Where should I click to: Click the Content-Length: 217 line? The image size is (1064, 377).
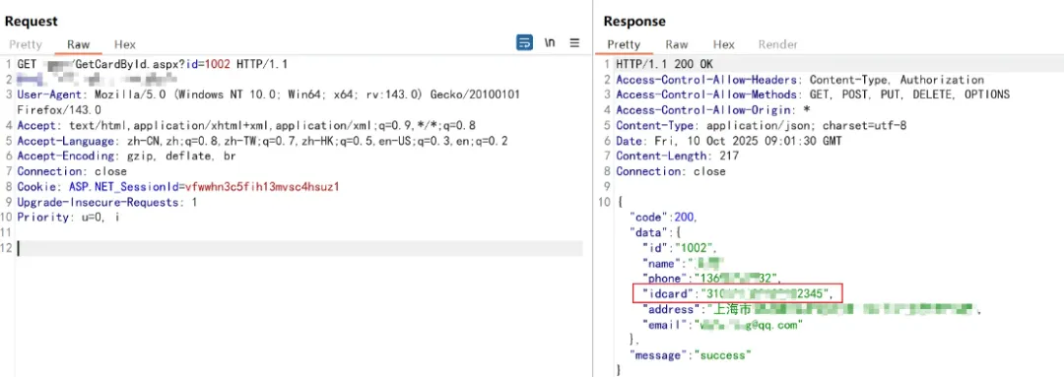(677, 156)
